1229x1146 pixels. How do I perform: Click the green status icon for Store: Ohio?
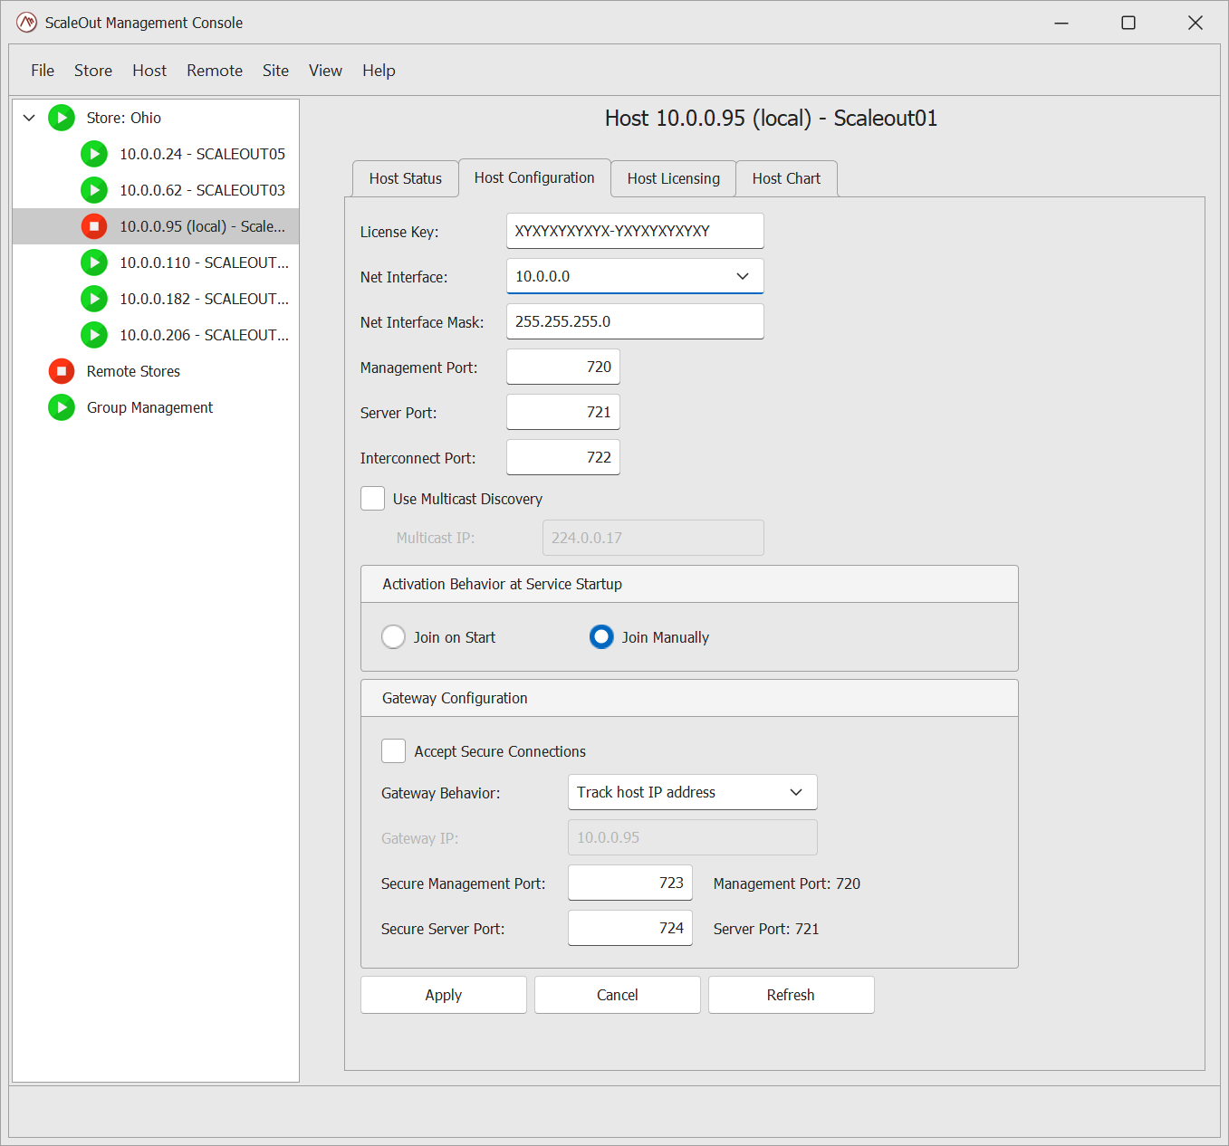coord(62,118)
